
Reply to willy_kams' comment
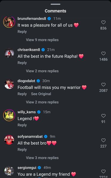[x=22, y=125]
